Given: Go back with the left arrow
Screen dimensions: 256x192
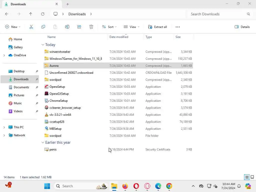Looking at the screenshot, I should coord(7,14).
